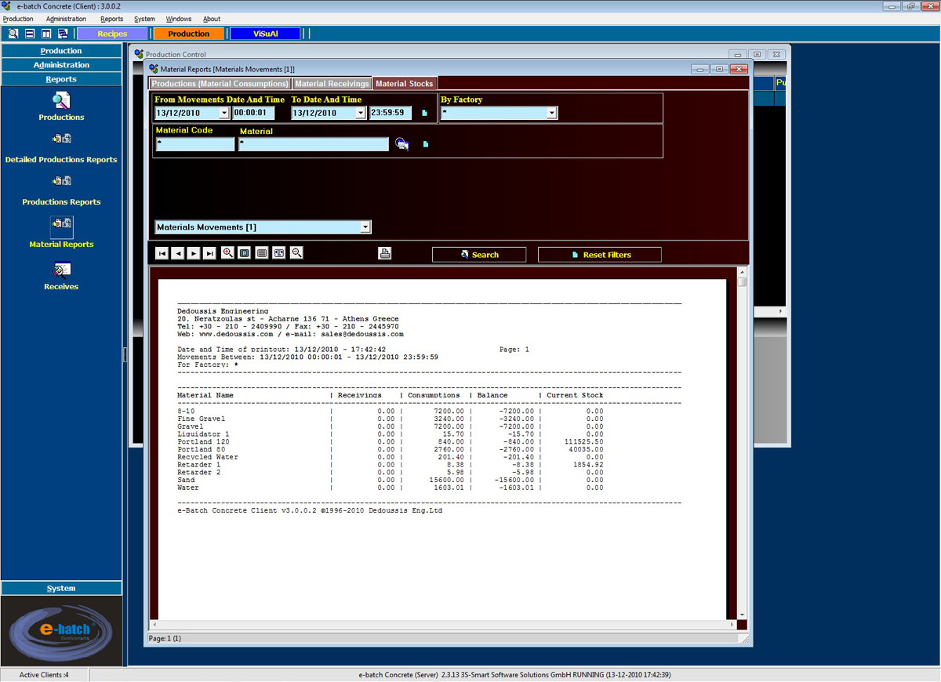The image size is (941, 682).
Task: Click the Active Clients status bar entry
Action: click(44, 675)
